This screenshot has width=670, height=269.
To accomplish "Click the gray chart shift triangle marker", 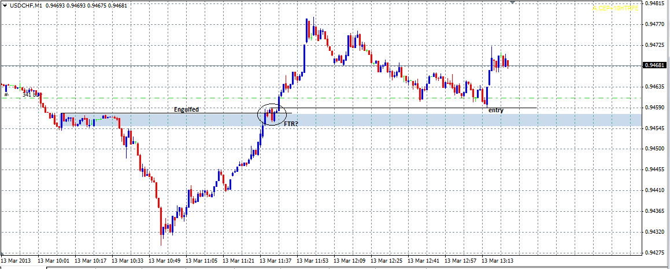I will coord(513,3).
